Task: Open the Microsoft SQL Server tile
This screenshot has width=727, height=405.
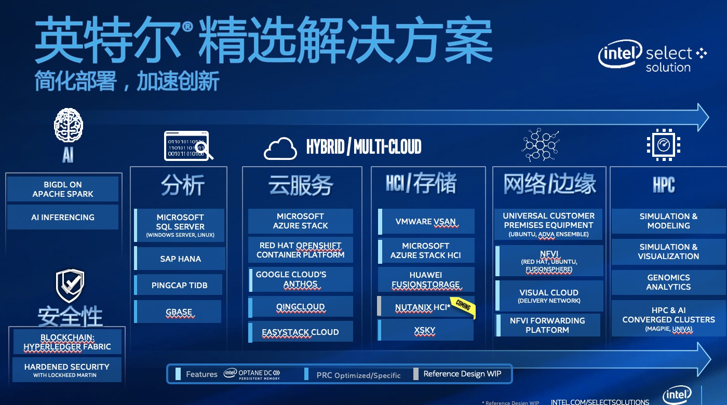Action: coord(179,225)
